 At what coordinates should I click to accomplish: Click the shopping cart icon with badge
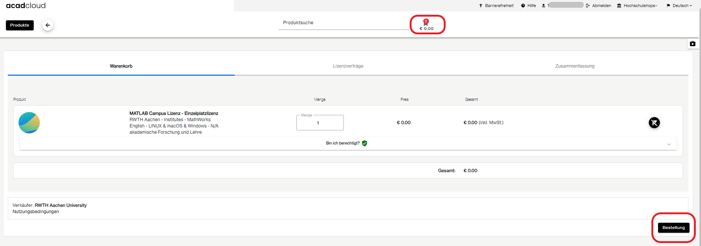pyautogui.click(x=426, y=23)
